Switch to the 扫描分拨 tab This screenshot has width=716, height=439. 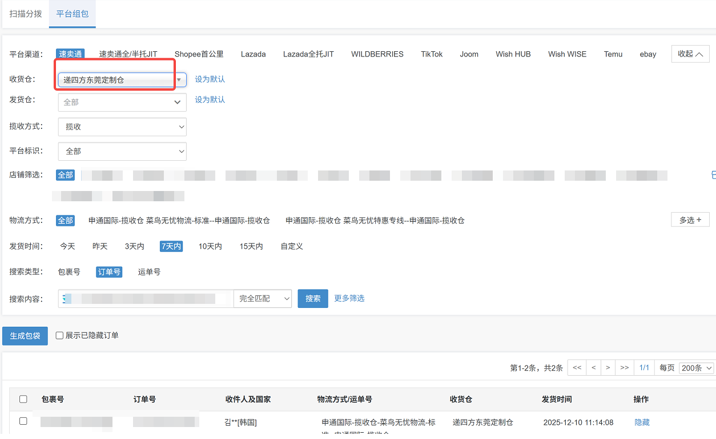pos(26,14)
